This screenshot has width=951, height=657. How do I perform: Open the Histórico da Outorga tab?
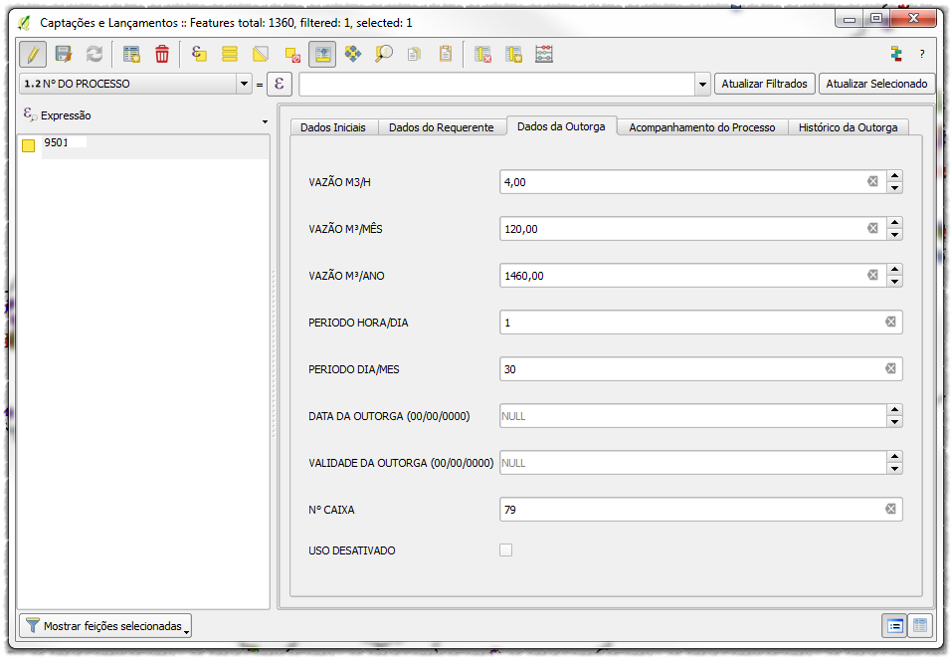click(848, 127)
